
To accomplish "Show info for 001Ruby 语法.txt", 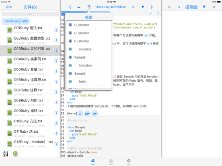I will coord(56,30).
